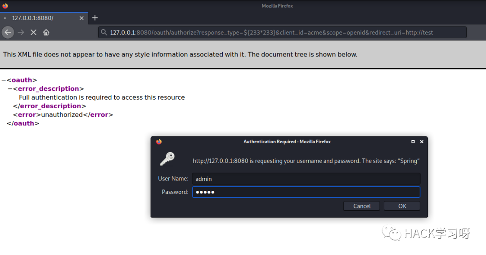The width and height of the screenshot is (486, 255).
Task: Click the search magnifier in the address bar
Action: tap(104, 32)
